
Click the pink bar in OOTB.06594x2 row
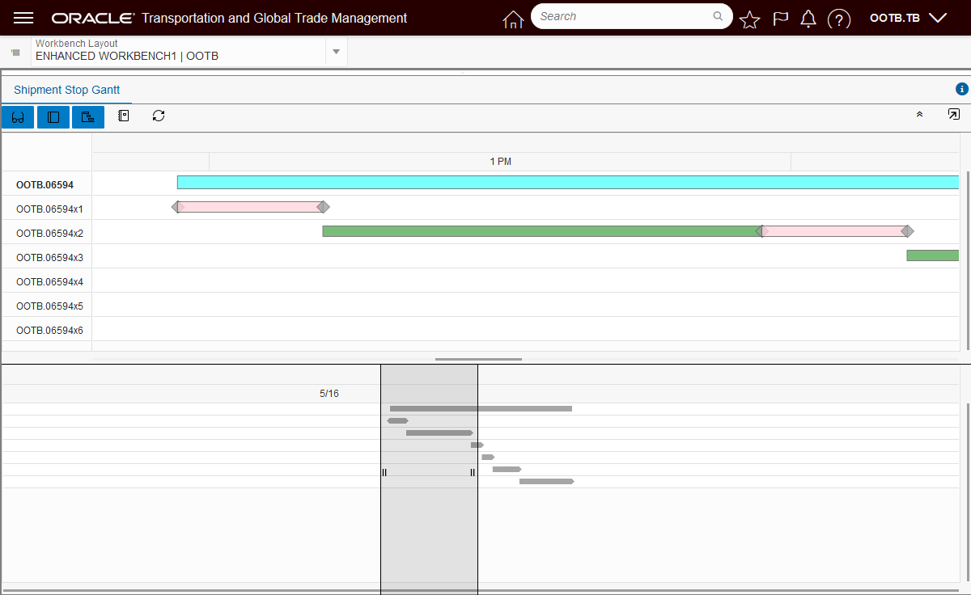(834, 231)
